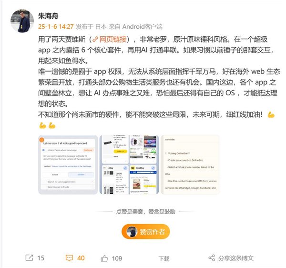Click the comment count 40
Screen dimensions: 286x268
(x=81, y=258)
